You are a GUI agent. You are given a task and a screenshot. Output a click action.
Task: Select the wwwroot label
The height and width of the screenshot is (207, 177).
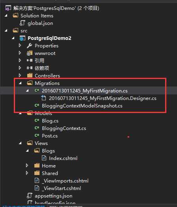tap(45, 53)
